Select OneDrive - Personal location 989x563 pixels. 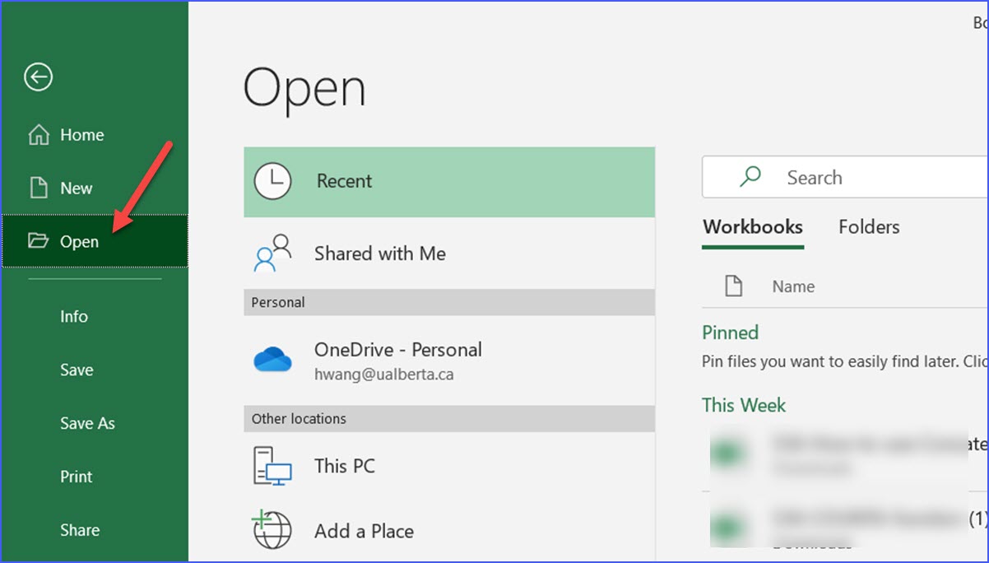click(x=449, y=361)
